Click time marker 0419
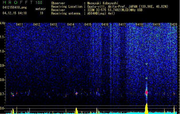 pyautogui.click(x=157, y=25)
